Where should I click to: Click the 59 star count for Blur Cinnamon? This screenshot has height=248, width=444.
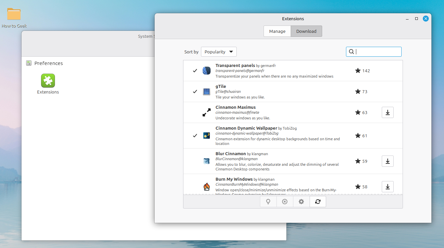(x=365, y=161)
